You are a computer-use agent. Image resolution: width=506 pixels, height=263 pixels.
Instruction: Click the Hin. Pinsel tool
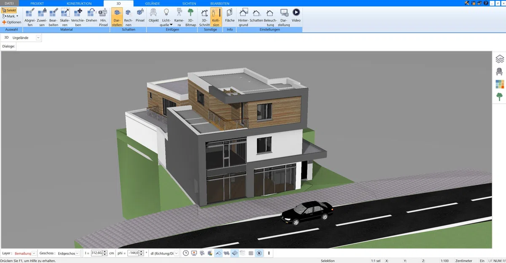click(103, 17)
